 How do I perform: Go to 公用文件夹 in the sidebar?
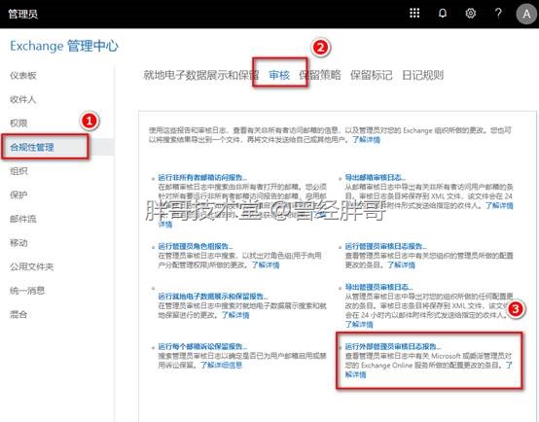point(32,266)
